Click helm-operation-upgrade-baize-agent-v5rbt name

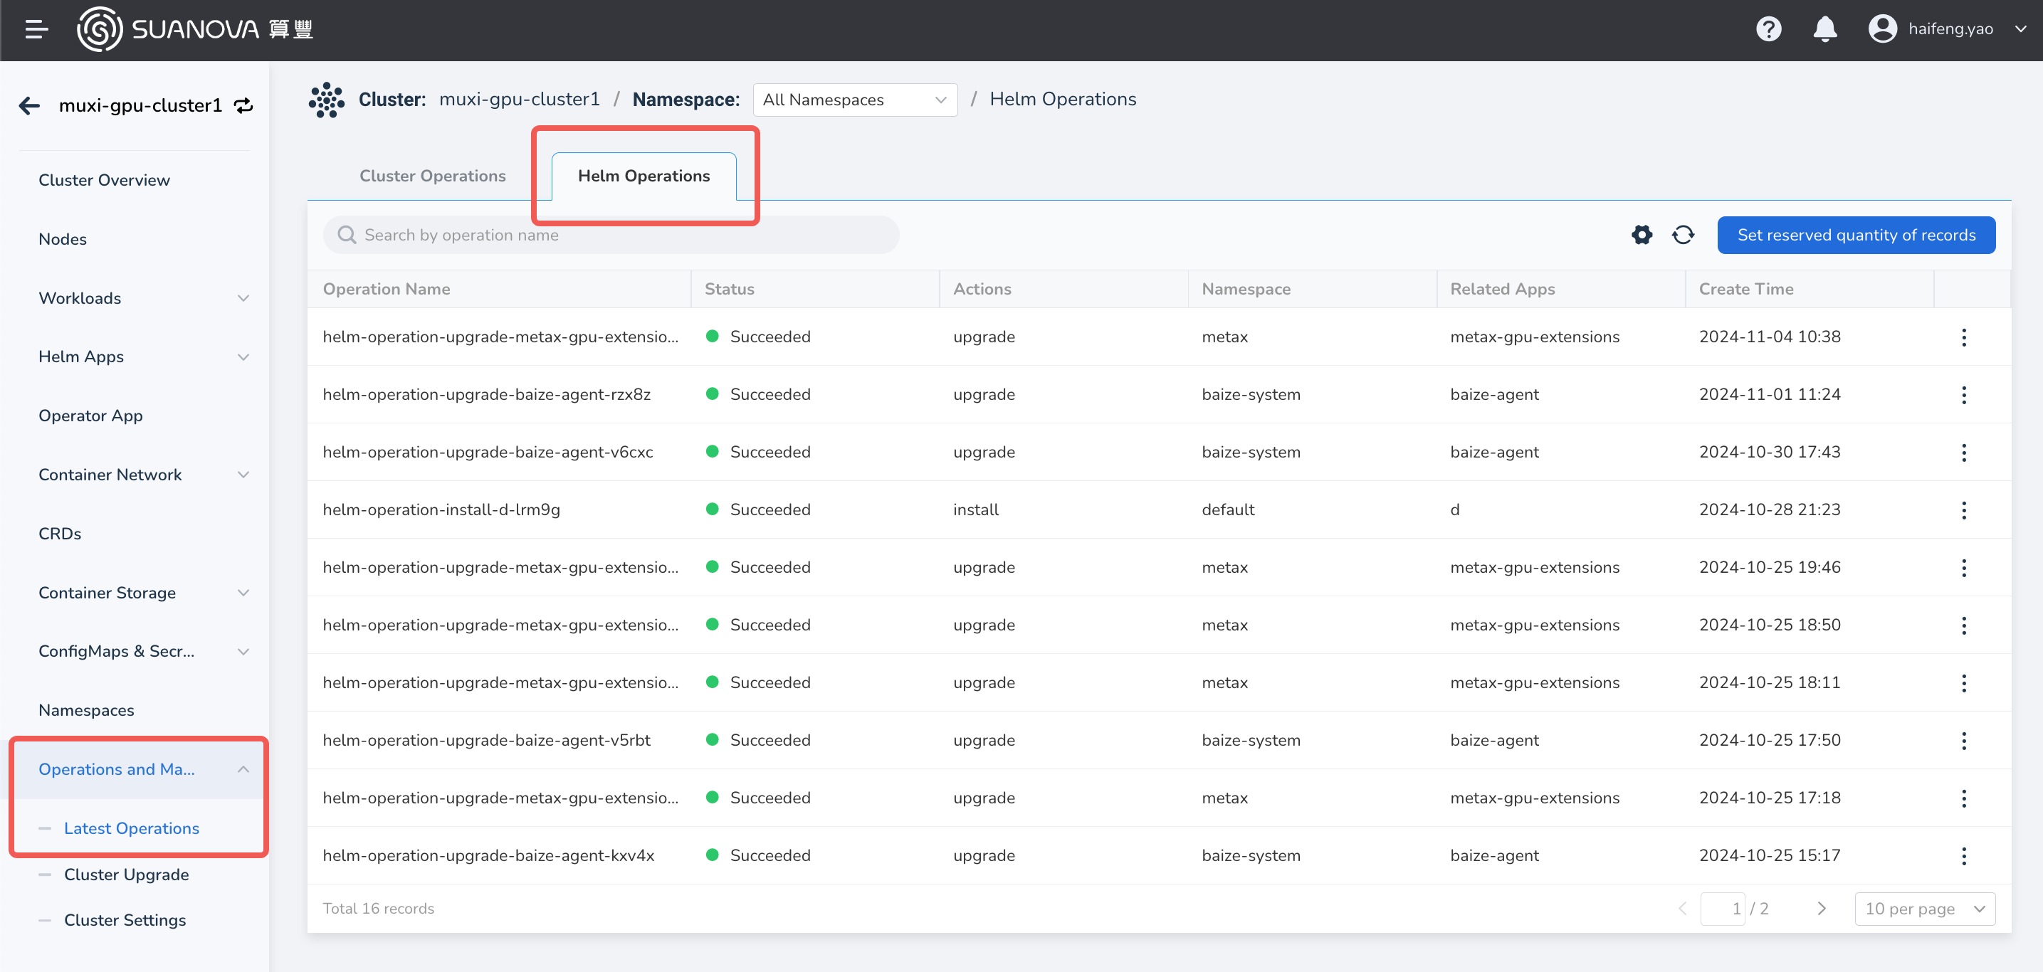coord(486,741)
